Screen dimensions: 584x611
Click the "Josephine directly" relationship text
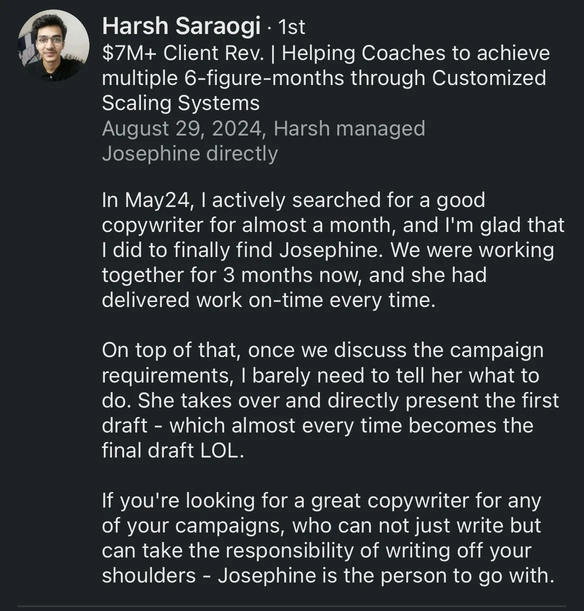pyautogui.click(x=190, y=153)
